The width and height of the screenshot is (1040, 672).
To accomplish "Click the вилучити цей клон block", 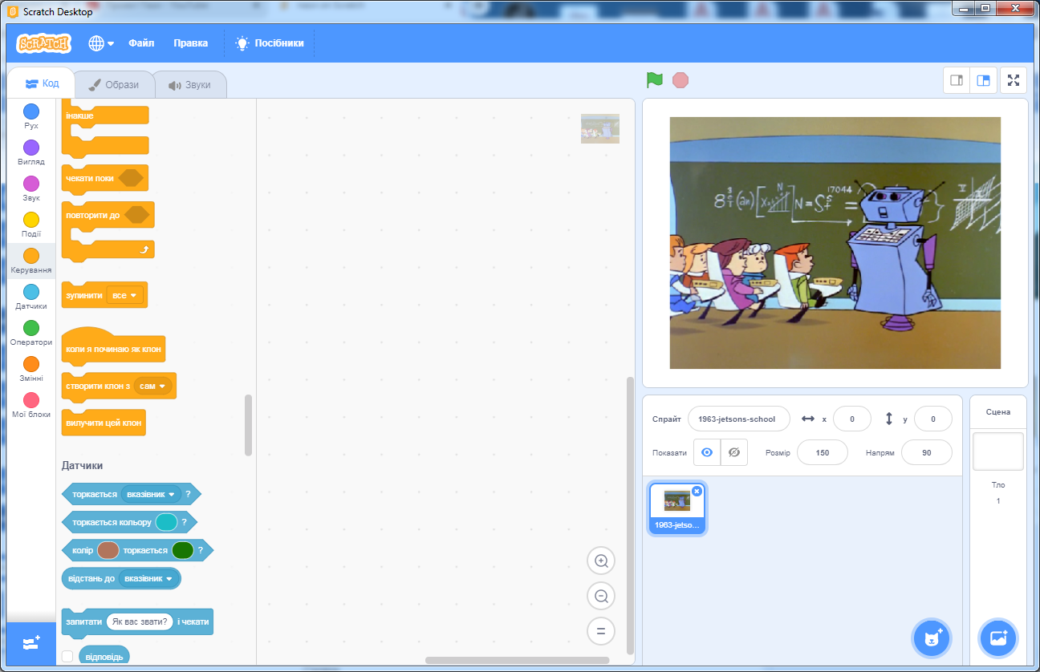I will [x=104, y=423].
